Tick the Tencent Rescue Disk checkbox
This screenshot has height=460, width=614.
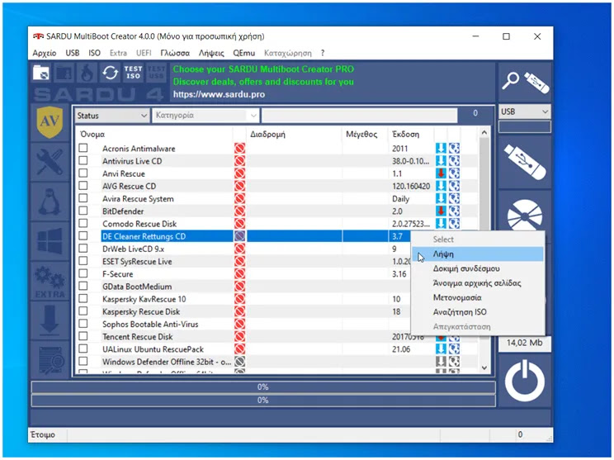point(83,336)
